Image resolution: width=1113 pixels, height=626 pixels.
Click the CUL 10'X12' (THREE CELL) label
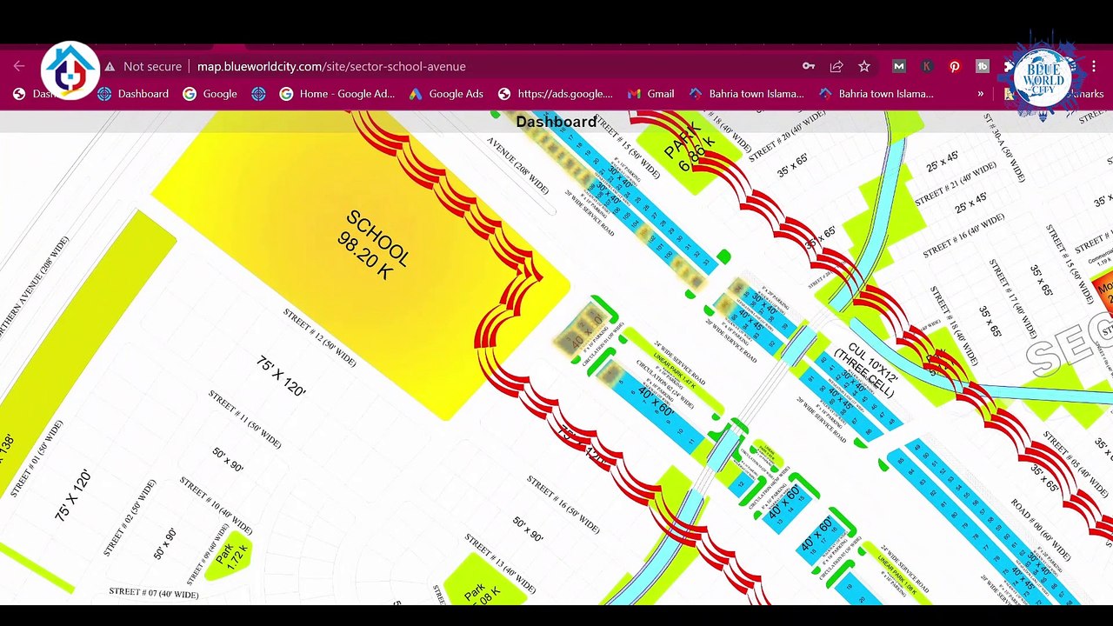pyautogui.click(x=866, y=371)
